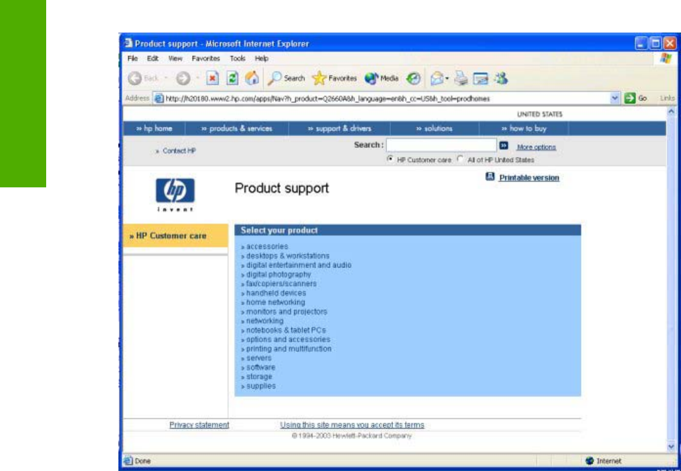Open the History clock icon

coord(413,79)
